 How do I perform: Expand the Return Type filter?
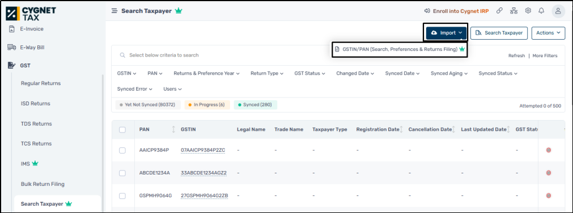coord(267,74)
